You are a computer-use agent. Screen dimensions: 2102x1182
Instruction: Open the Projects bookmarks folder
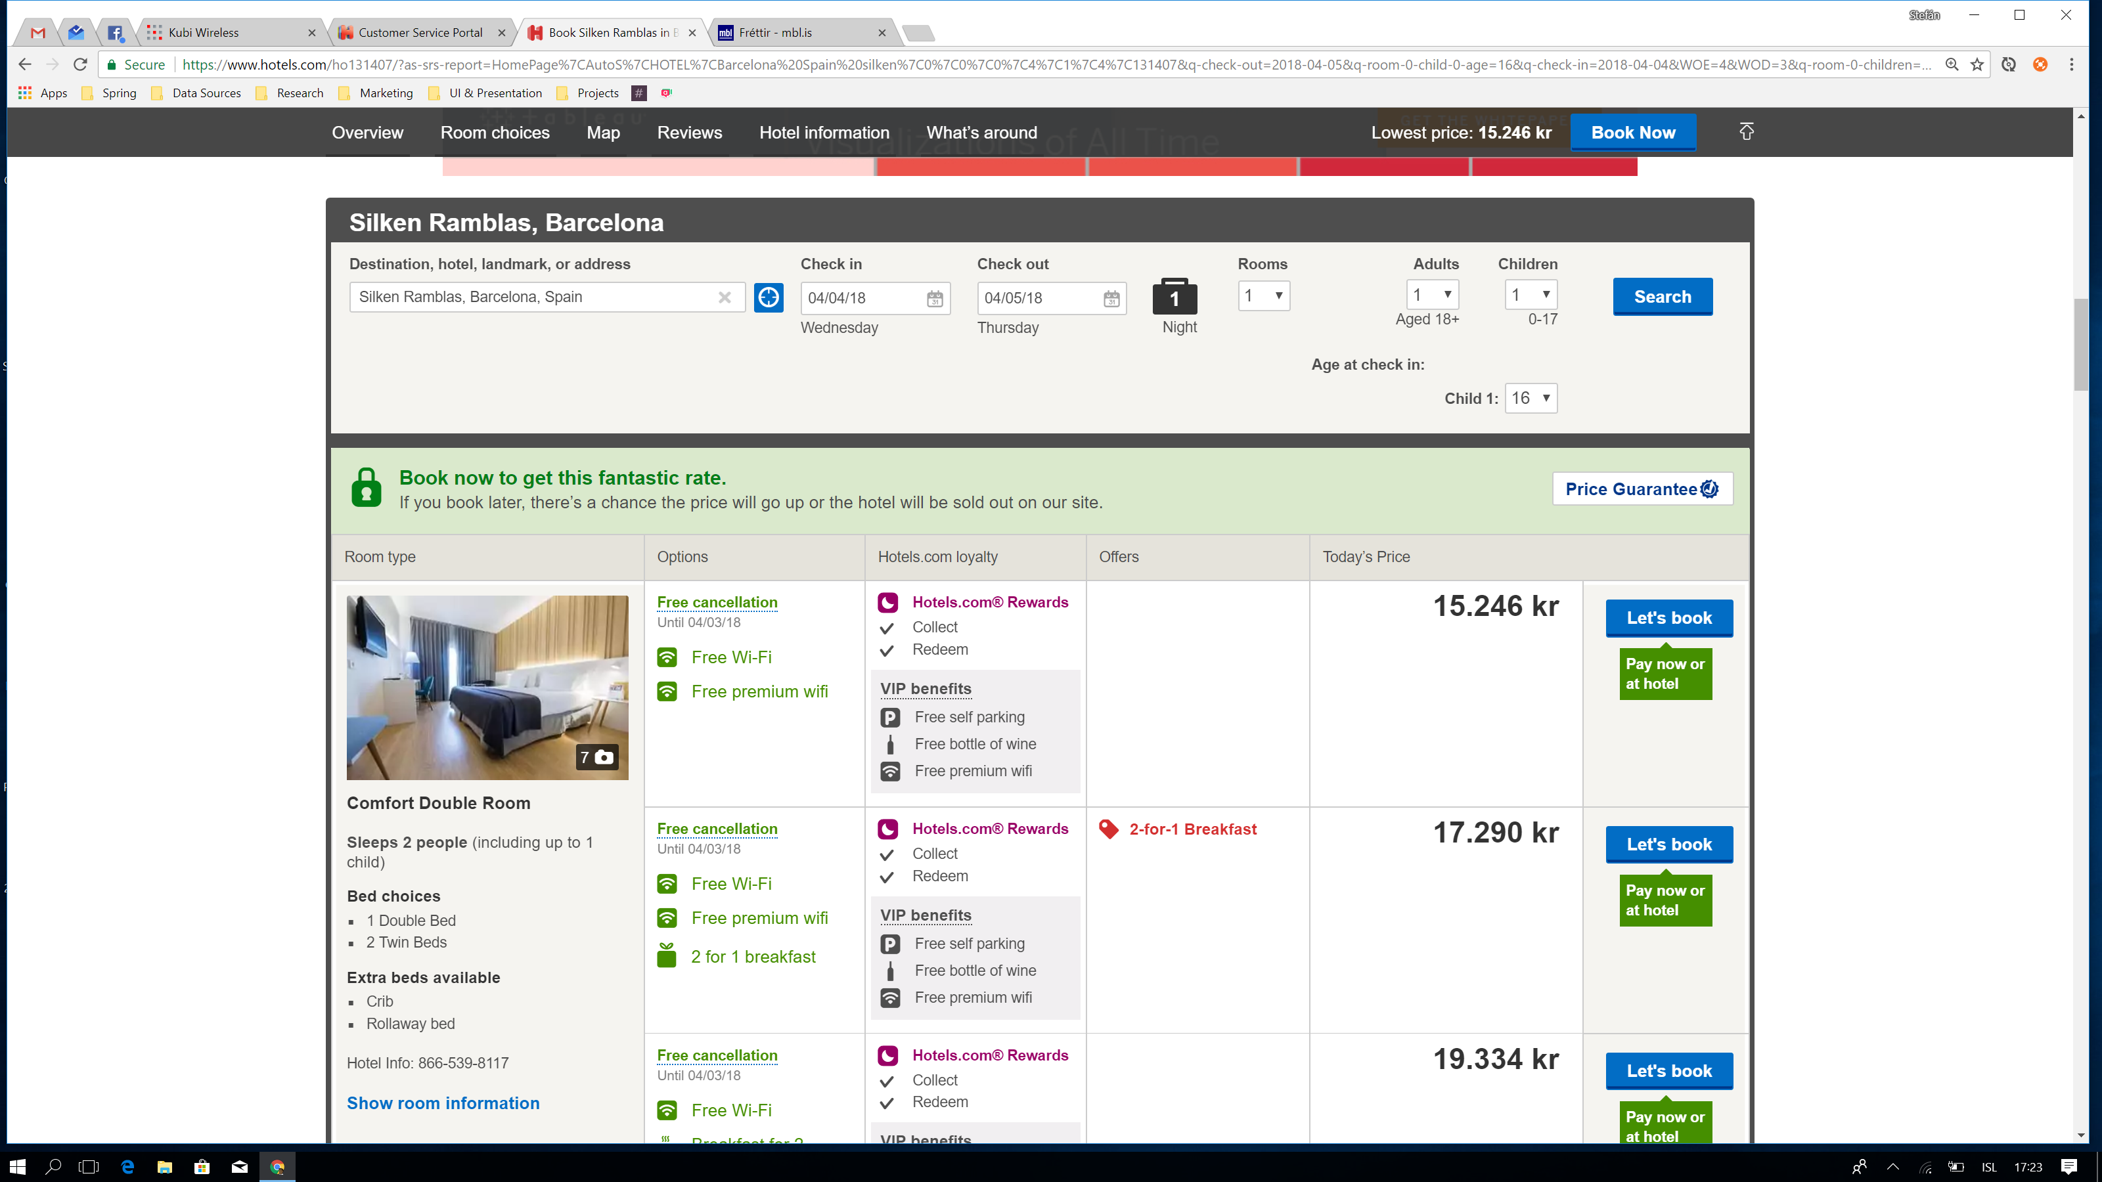pos(587,93)
